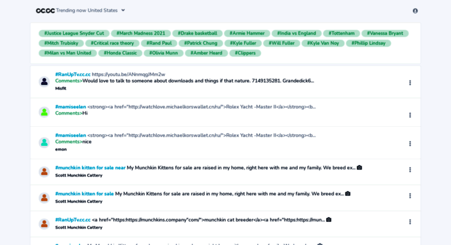Click the #Olivia Munn tag
This screenshot has width=451, height=245.
[x=163, y=53]
